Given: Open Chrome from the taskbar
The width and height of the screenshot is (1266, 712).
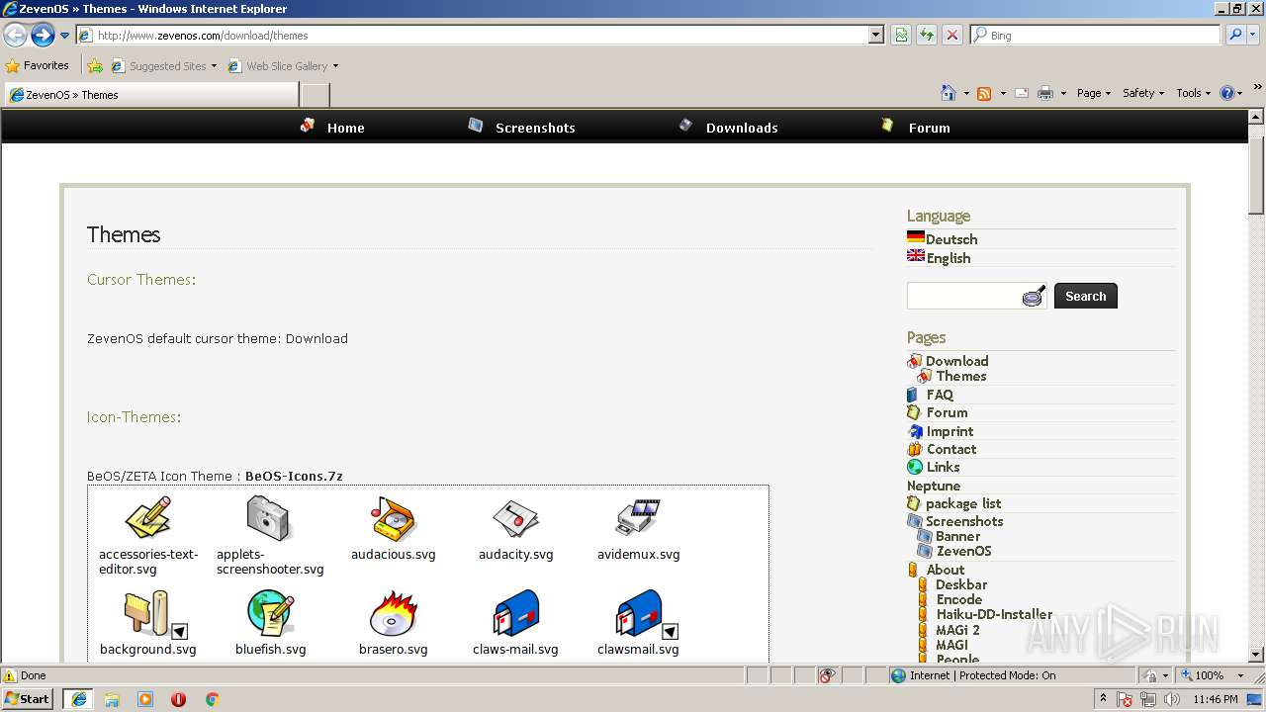Looking at the screenshot, I should 212,699.
